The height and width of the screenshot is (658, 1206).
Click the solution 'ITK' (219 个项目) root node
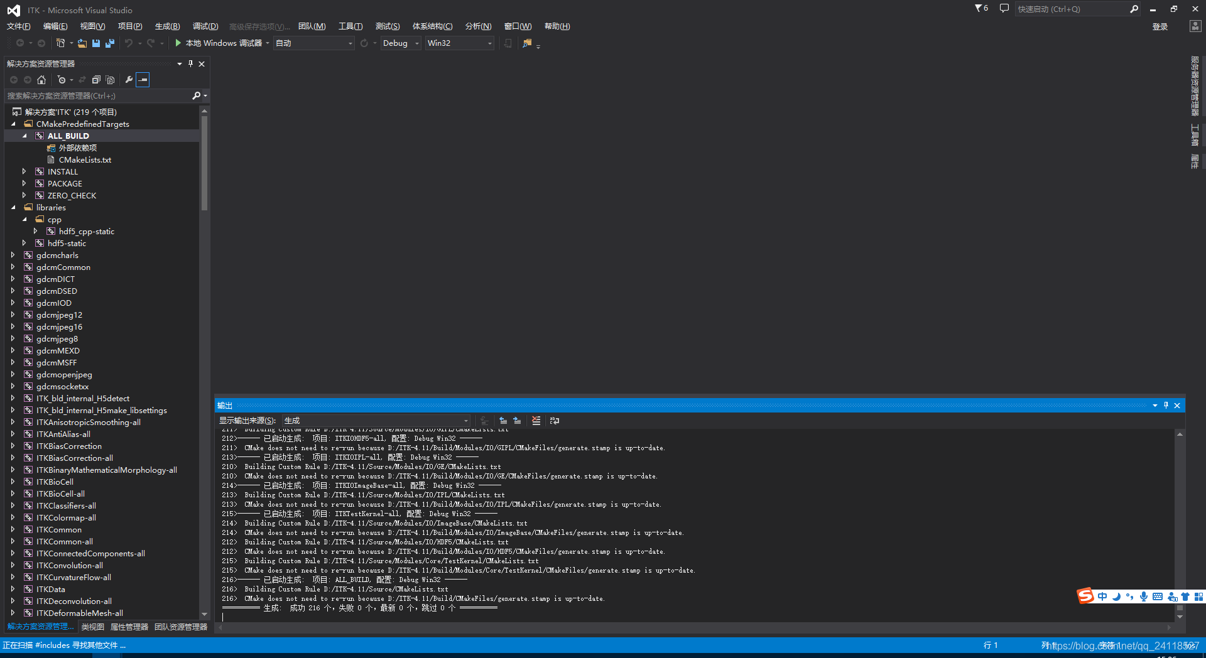[70, 112]
